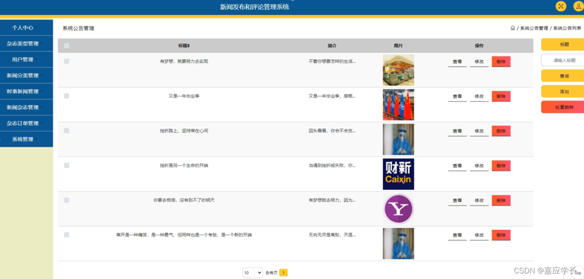This screenshot has width=584, height=279.
Task: Open the Caixin logo thumbnail
Action: [x=398, y=174]
